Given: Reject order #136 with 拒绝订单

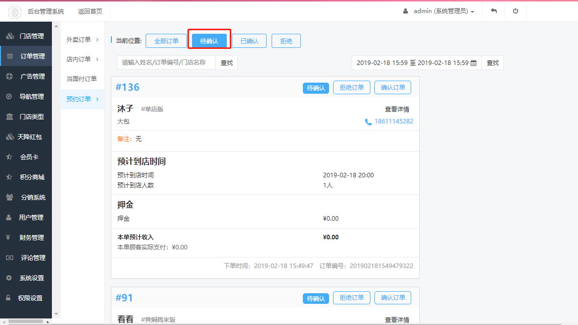Looking at the screenshot, I should (x=352, y=88).
